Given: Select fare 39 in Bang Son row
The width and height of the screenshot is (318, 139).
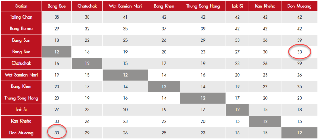Looking at the screenshot, I should tap(300, 40).
